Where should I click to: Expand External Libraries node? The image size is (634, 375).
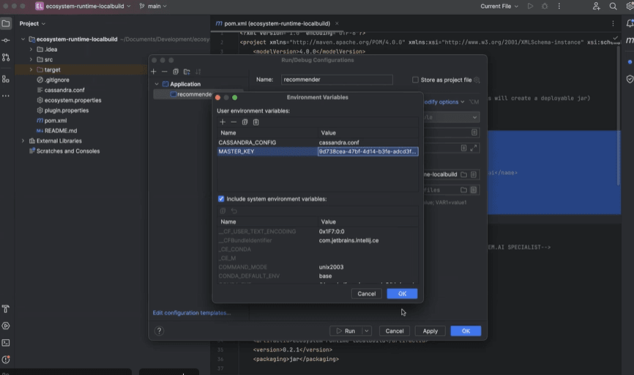point(23,140)
